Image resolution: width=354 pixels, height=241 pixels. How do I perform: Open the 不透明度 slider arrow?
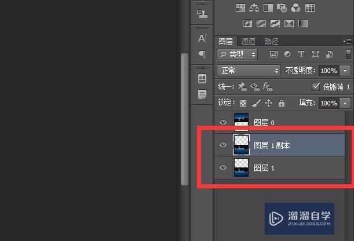345,71
